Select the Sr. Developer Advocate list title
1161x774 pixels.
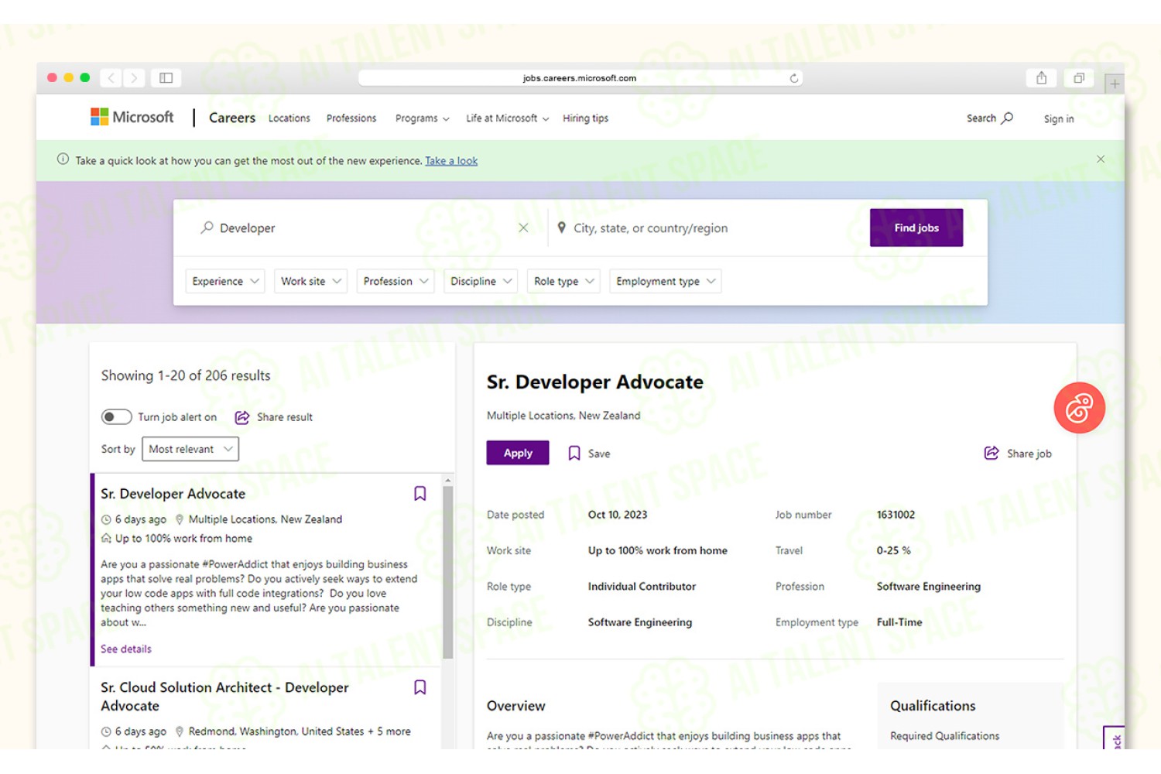[x=173, y=494]
